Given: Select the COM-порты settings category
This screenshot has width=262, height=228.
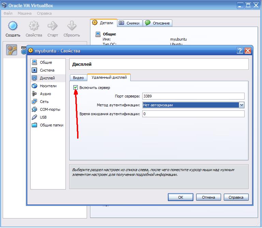Looking at the screenshot, I should click(x=48, y=109).
